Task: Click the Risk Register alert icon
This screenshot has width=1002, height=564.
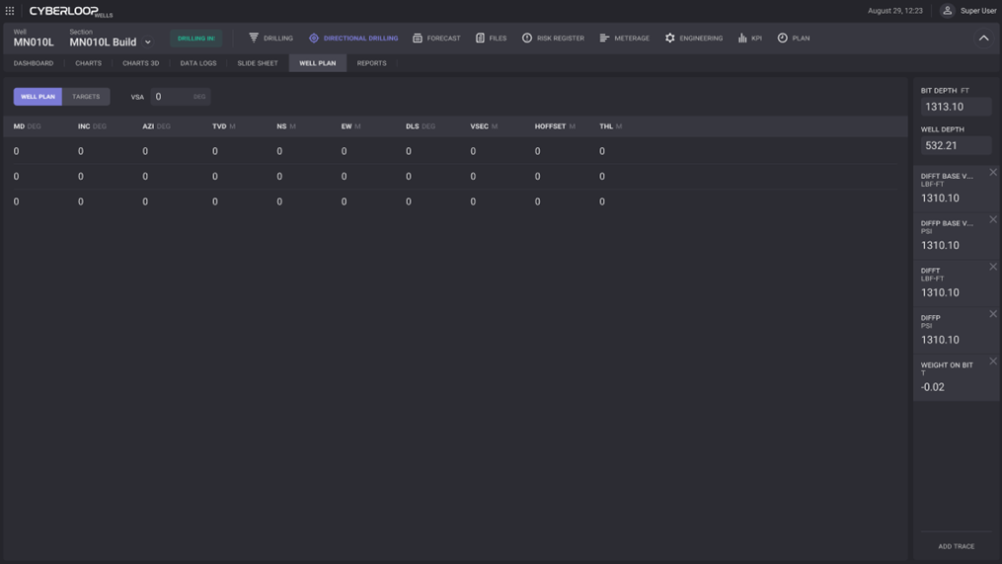Action: 527,39
